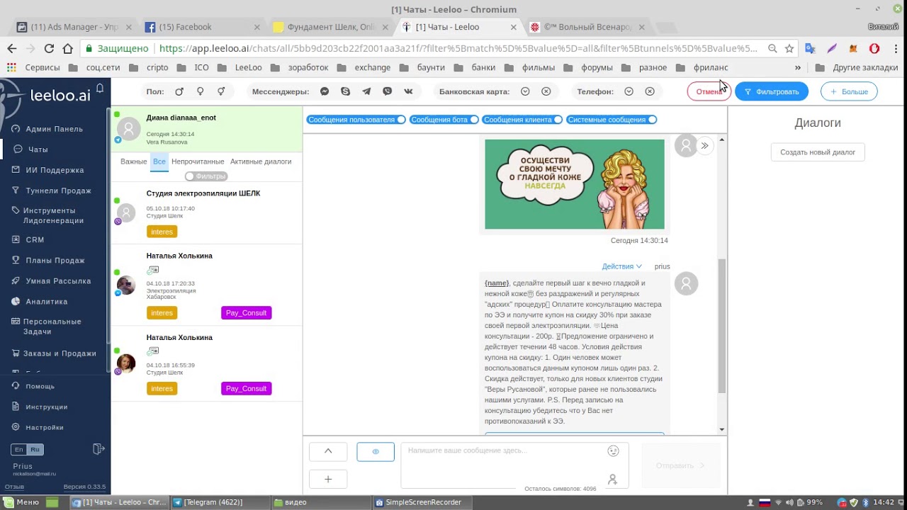
Task: Toggle the bot messages filter
Action: [x=444, y=120]
